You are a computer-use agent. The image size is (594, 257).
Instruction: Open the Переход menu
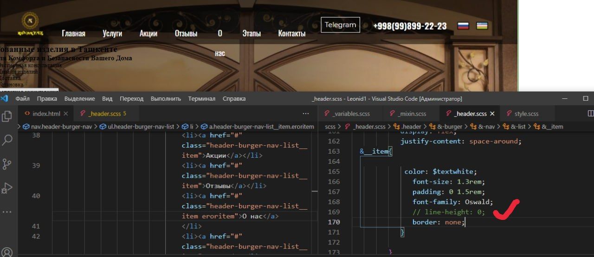(x=132, y=99)
